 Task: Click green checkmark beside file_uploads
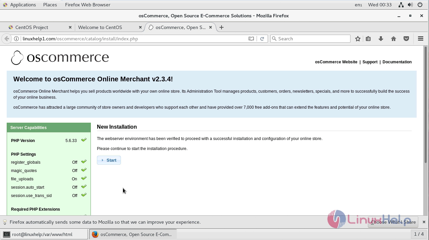[x=84, y=178]
